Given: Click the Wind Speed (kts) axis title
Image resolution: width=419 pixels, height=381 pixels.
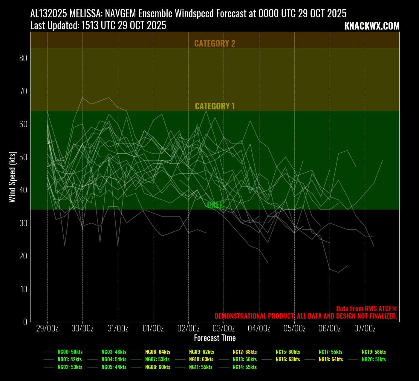Looking at the screenshot, I should coord(12,177).
